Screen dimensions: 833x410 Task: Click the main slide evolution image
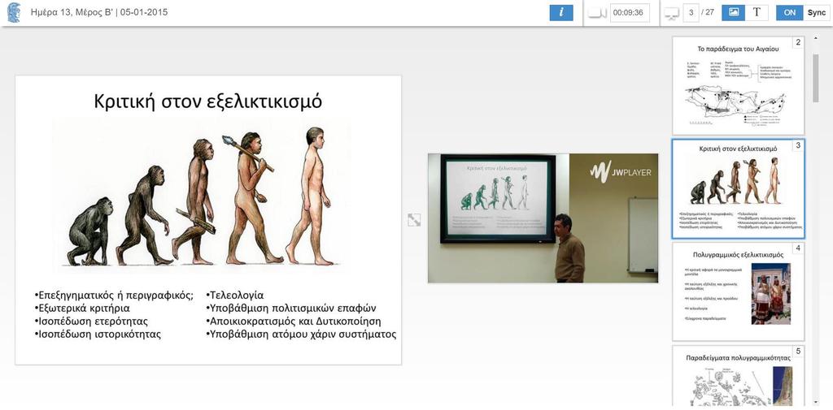[x=201, y=195]
